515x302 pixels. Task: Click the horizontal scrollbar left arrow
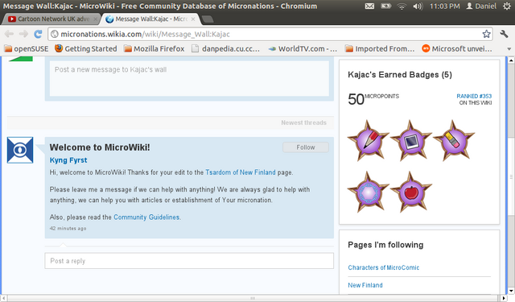tap(3, 299)
